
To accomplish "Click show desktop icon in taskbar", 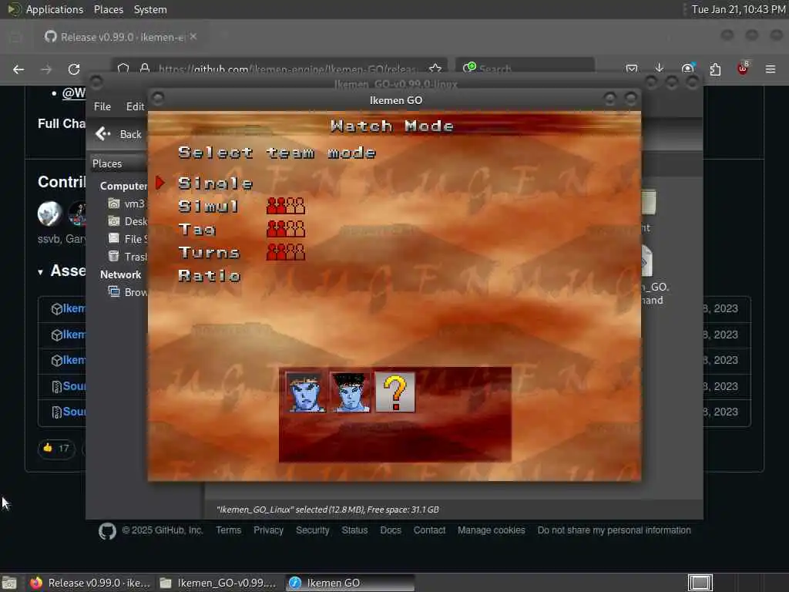I will click(9, 583).
